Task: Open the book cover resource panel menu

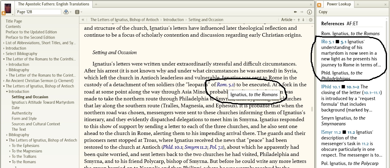Action: pos(8,8)
